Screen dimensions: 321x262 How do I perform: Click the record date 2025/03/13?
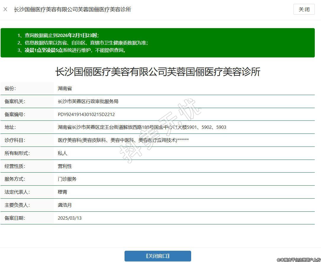70,218
